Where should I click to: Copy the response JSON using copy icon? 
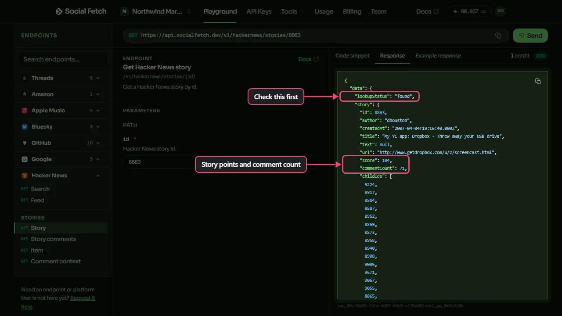538,81
